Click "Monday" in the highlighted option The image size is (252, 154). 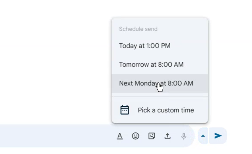(146, 83)
